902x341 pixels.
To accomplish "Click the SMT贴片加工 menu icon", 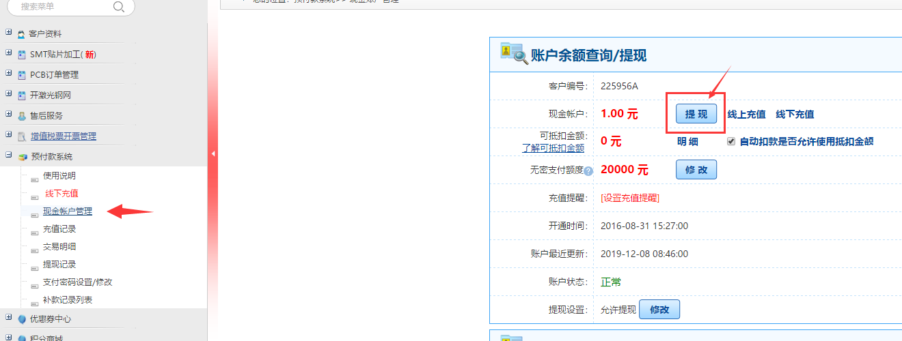I will click(x=22, y=55).
